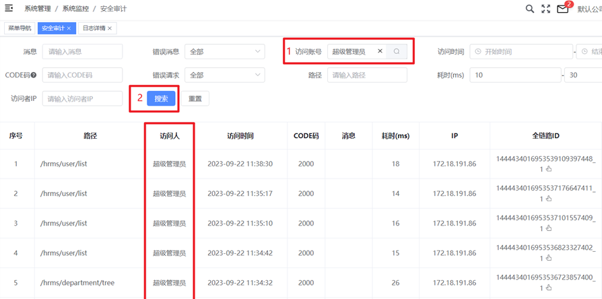Click the 2023-09-22 11:38:30 timestamp cell

coord(240,164)
